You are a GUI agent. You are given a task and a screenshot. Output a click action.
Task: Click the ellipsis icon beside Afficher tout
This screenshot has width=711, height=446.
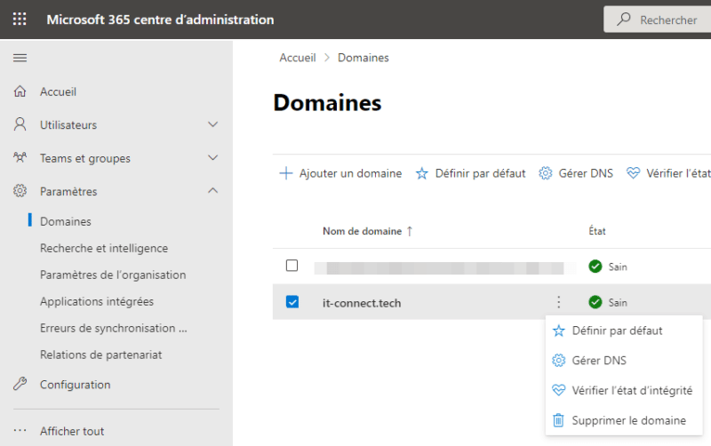click(20, 431)
